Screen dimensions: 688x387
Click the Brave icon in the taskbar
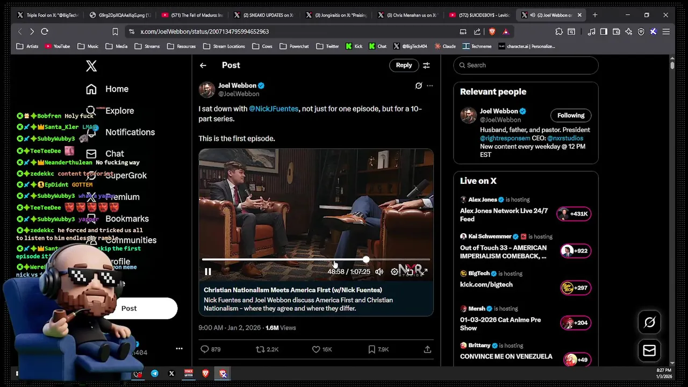(x=205, y=374)
